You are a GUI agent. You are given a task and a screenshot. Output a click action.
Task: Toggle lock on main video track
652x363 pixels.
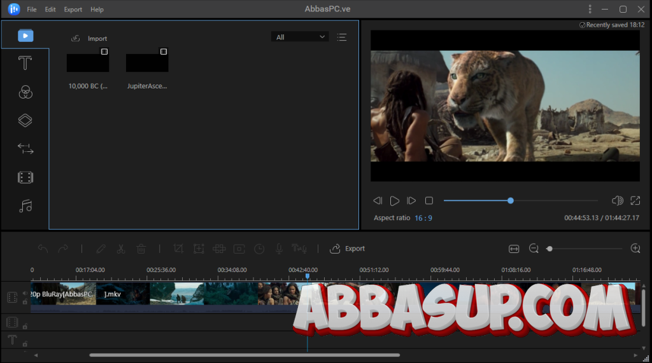25,302
